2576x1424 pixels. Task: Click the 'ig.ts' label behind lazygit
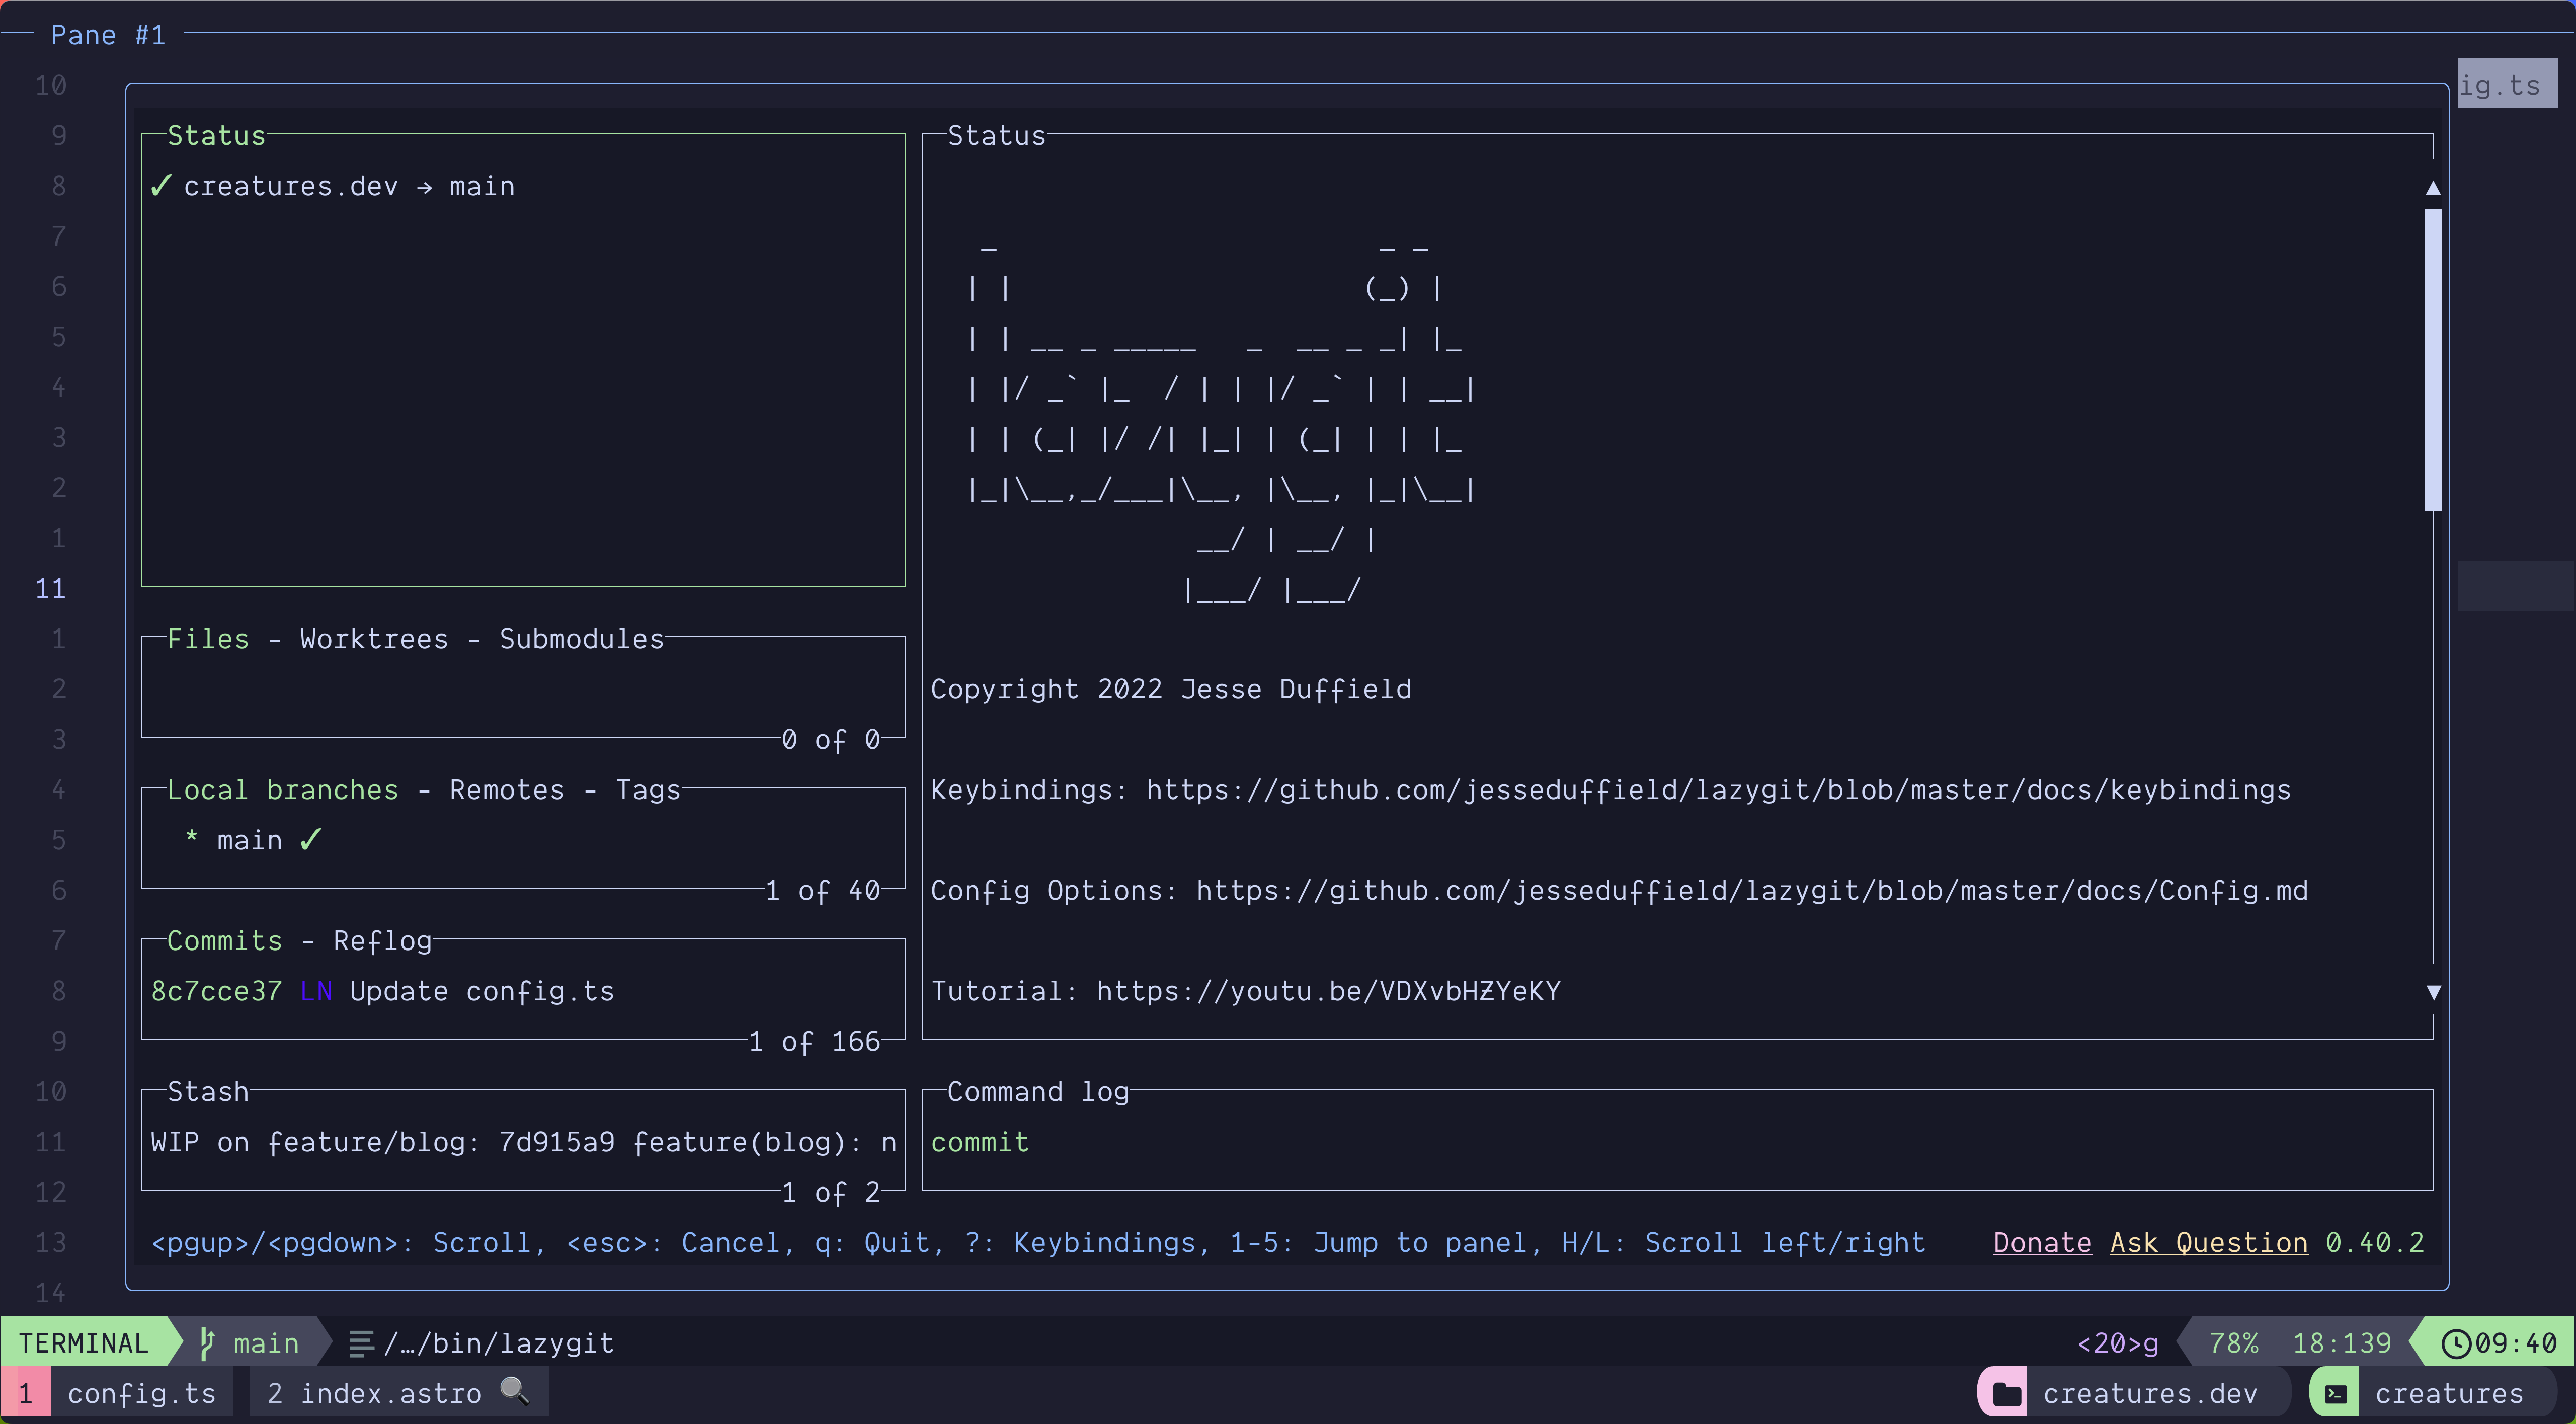pyautogui.click(x=2500, y=85)
